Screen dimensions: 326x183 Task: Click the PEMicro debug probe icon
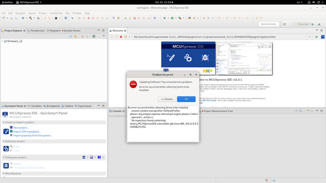pos(91,157)
